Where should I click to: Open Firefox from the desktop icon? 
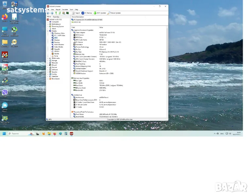pos(5,17)
